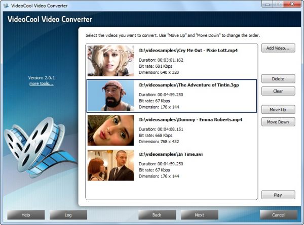Click 'Dimension: 768 x 432' text
This screenshot has height=225, width=304.
[x=159, y=142]
